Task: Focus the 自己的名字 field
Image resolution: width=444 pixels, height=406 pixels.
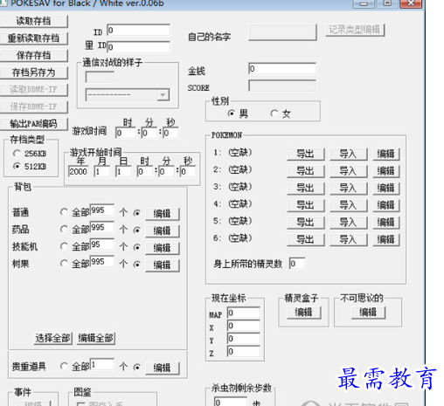Action: pyautogui.click(x=282, y=32)
